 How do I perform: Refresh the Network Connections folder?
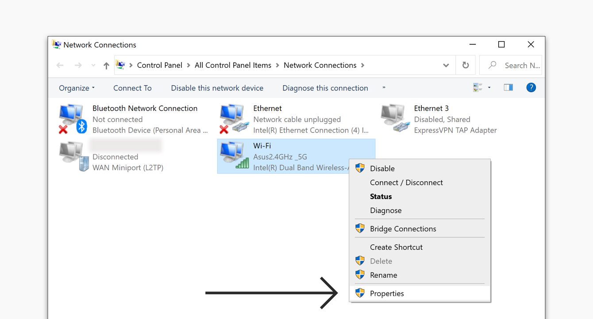pyautogui.click(x=466, y=65)
